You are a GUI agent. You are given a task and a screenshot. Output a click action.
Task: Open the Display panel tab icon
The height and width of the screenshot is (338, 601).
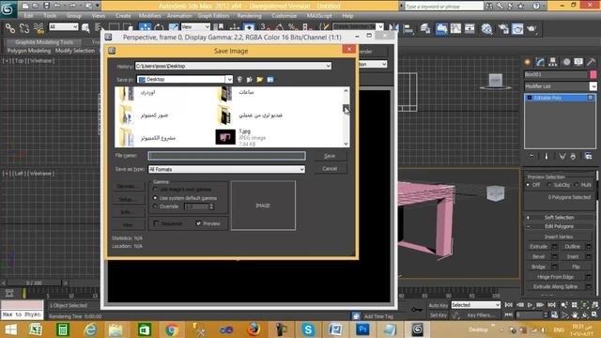click(x=578, y=62)
